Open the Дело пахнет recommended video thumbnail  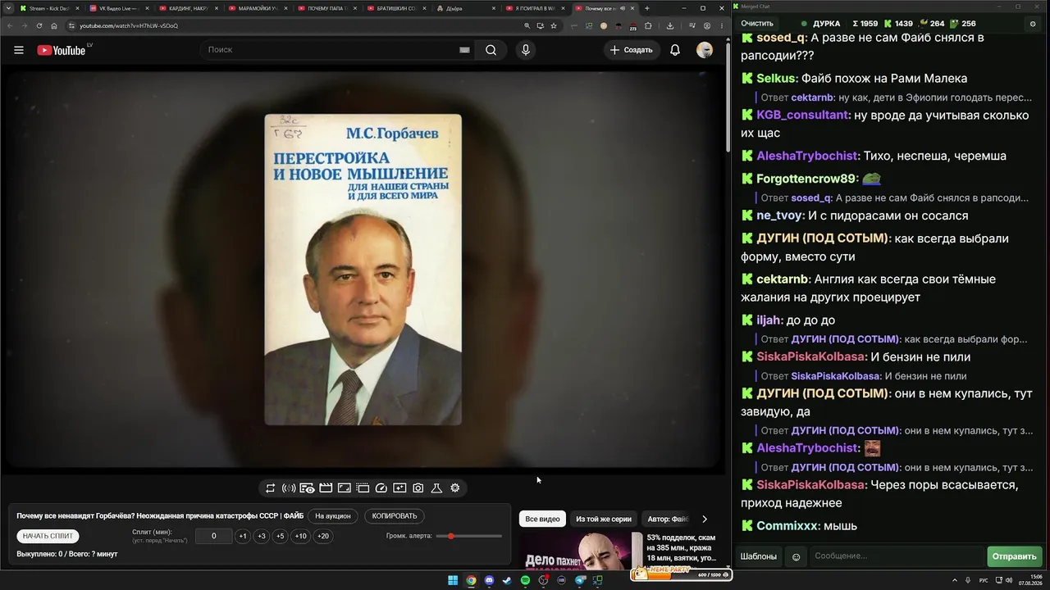[x=581, y=551]
